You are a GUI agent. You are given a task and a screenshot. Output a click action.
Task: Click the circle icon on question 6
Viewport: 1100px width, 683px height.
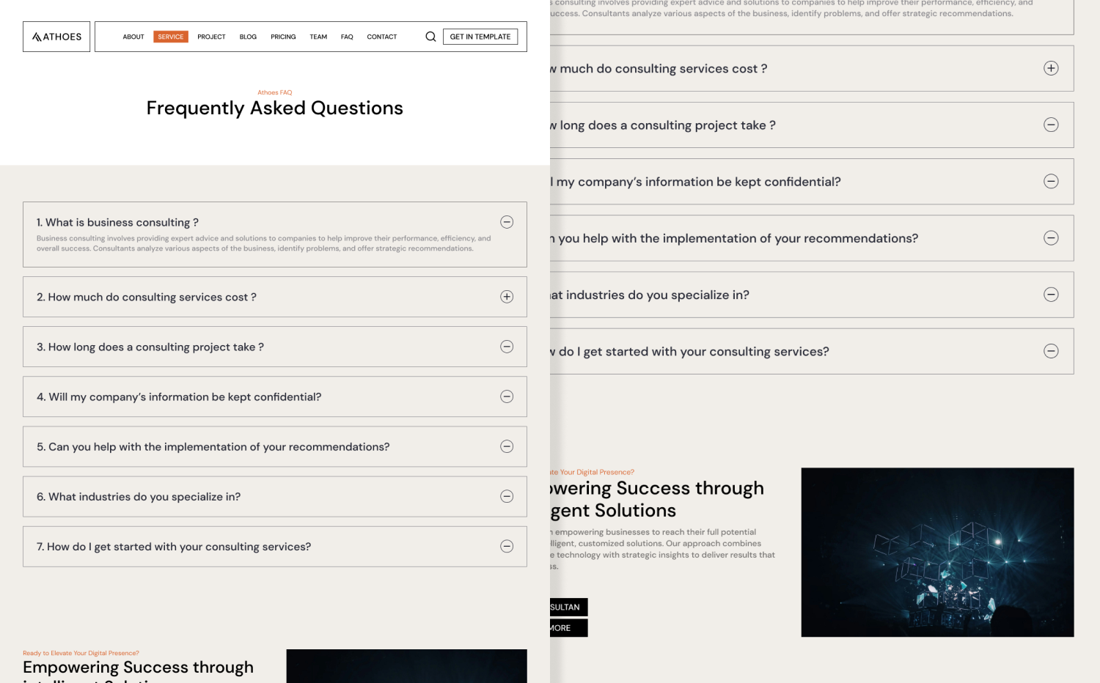[x=507, y=496]
